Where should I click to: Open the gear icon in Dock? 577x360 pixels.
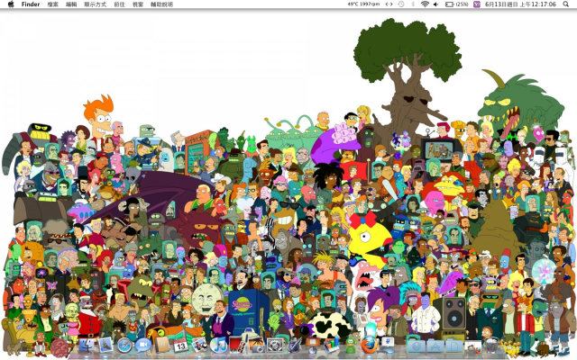click(276, 346)
